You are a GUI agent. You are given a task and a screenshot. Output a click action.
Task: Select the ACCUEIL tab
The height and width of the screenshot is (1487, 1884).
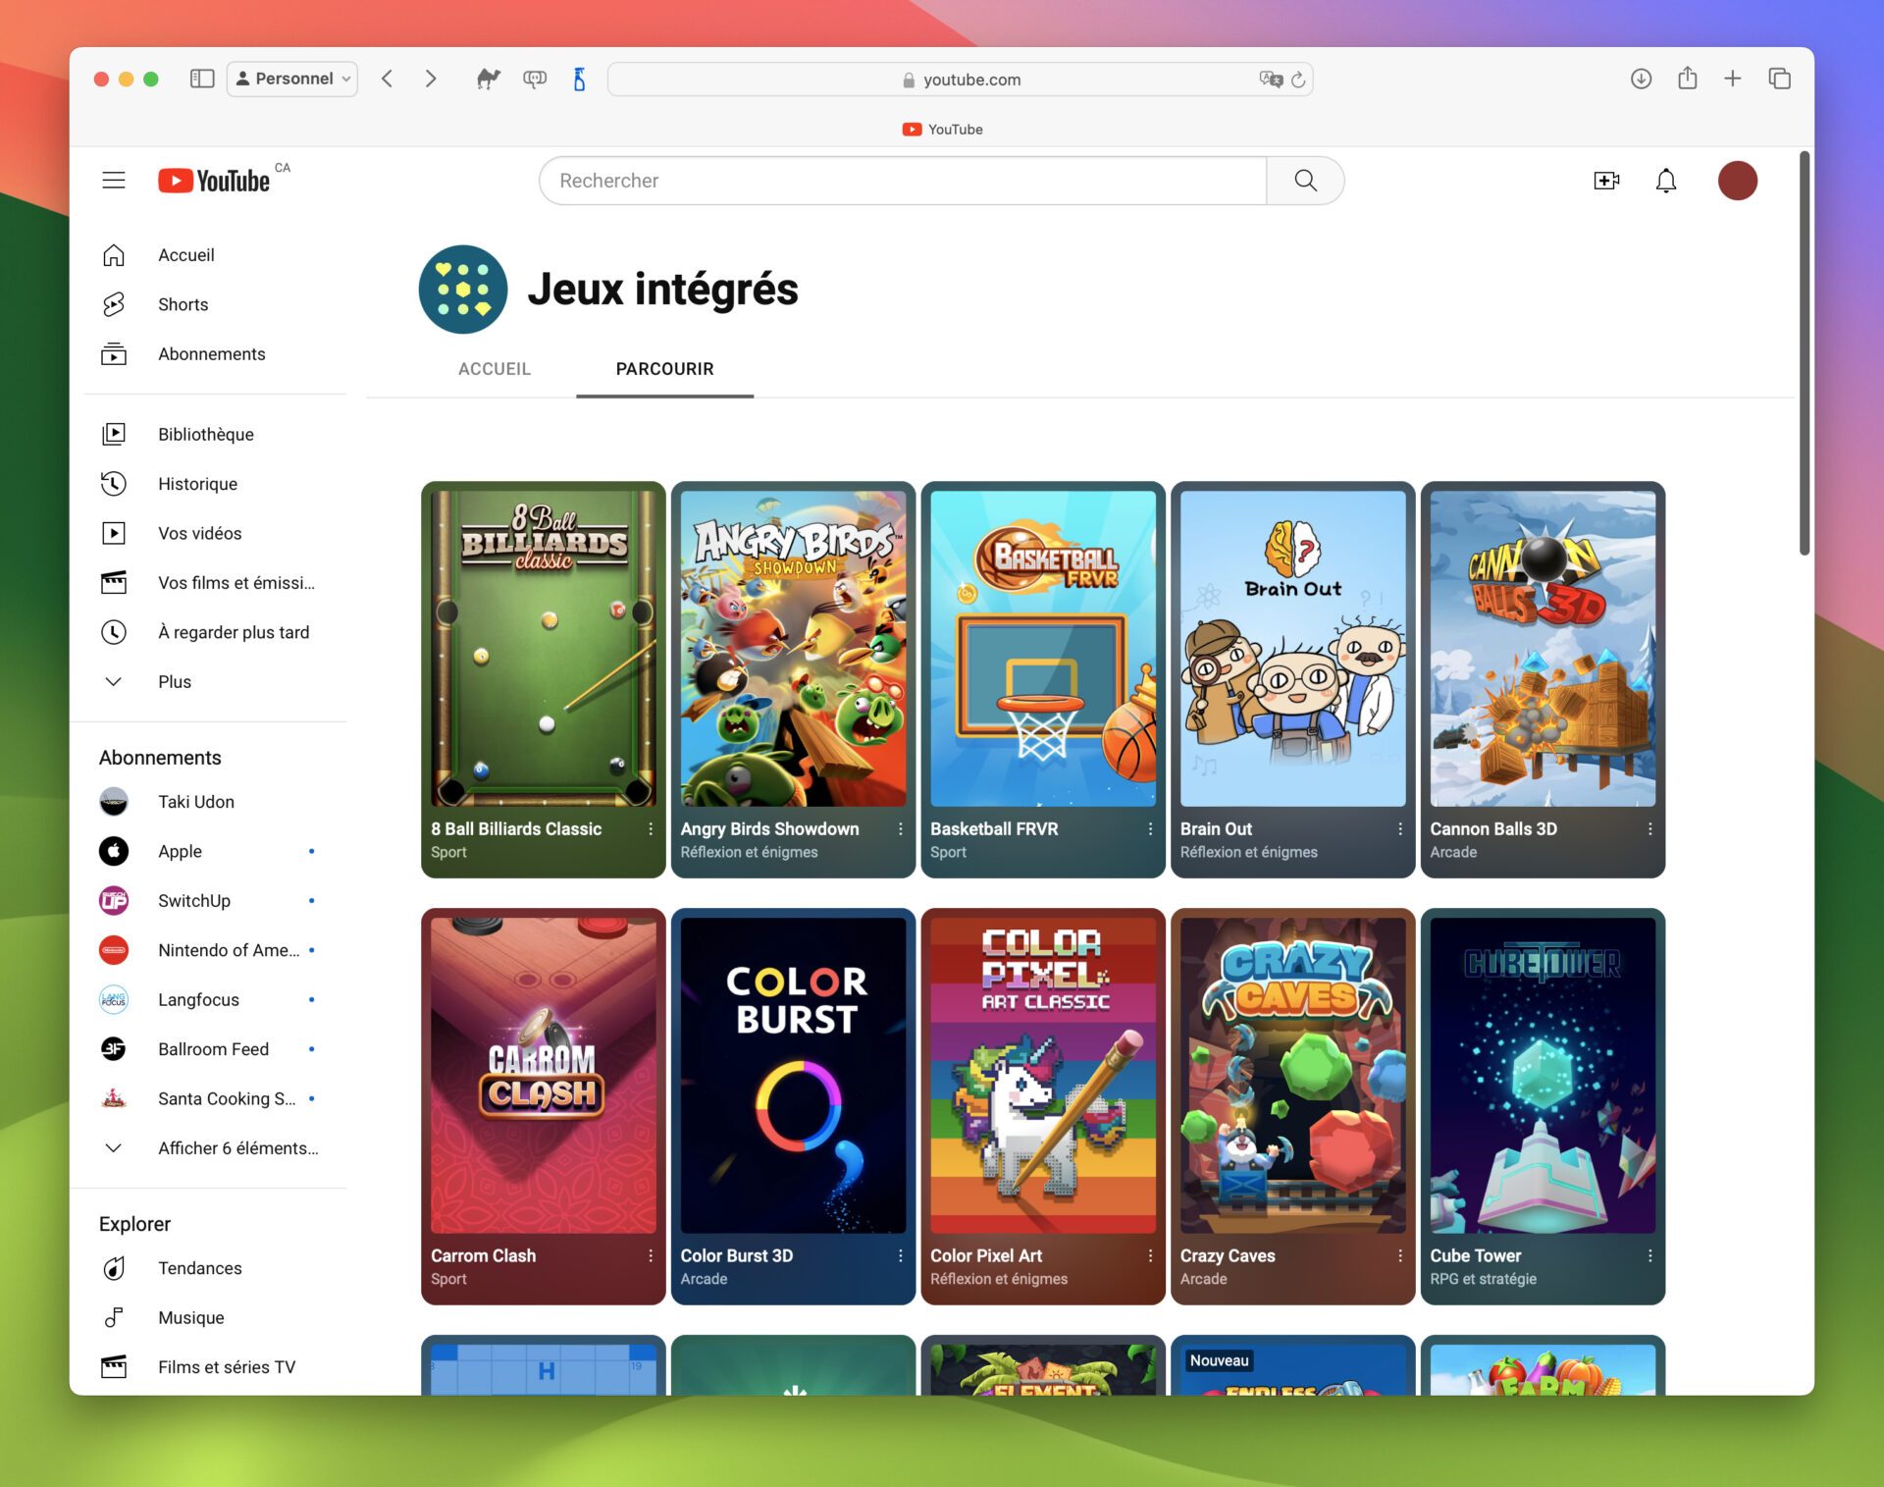click(496, 369)
